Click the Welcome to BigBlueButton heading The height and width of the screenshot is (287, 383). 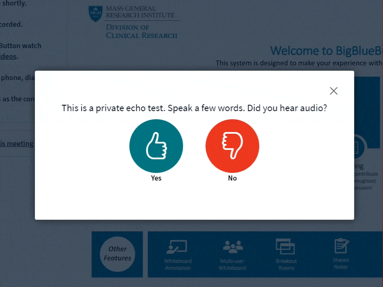pyautogui.click(x=326, y=51)
